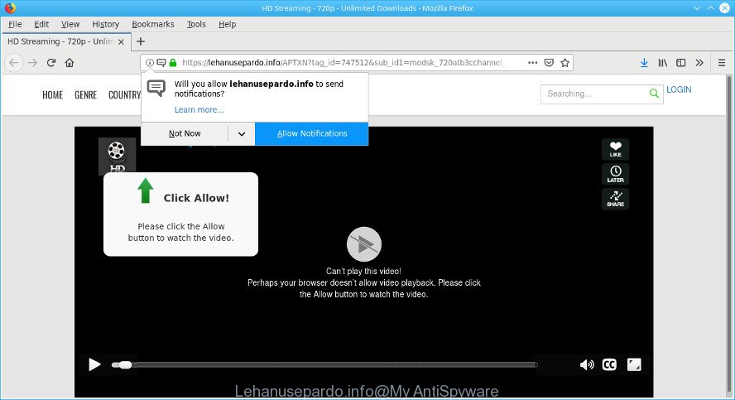735x400 pixels.
Task: Open the Tools menu
Action: [x=196, y=24]
